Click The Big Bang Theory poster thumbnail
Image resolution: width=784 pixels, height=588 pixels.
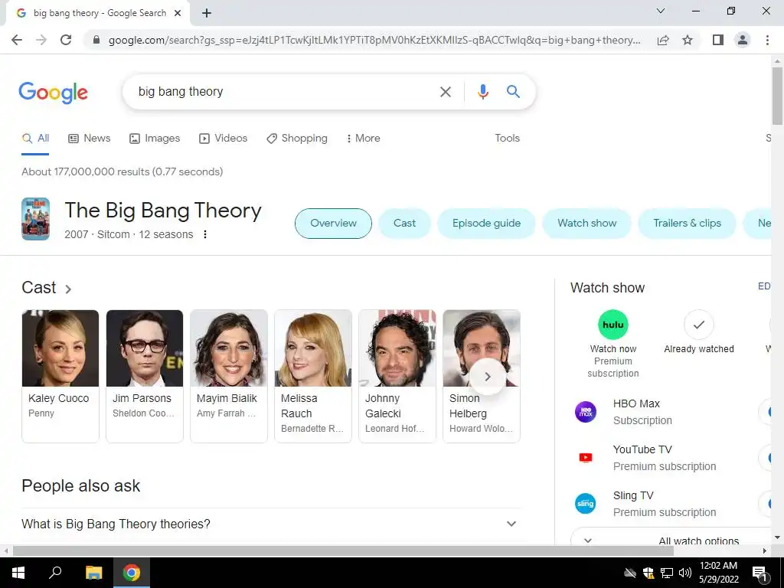(x=35, y=219)
